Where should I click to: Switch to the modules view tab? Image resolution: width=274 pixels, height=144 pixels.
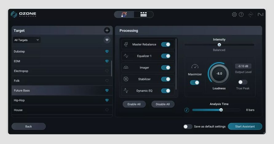coord(143,14)
